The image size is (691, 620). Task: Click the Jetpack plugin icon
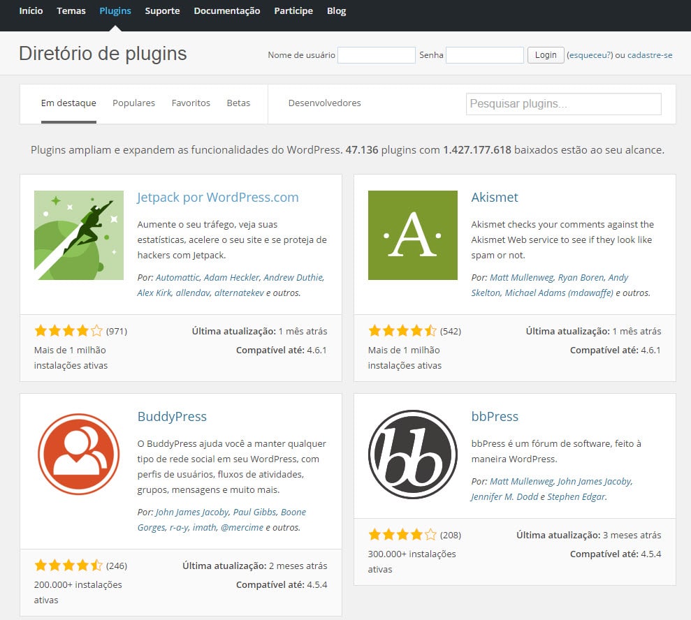(x=78, y=235)
